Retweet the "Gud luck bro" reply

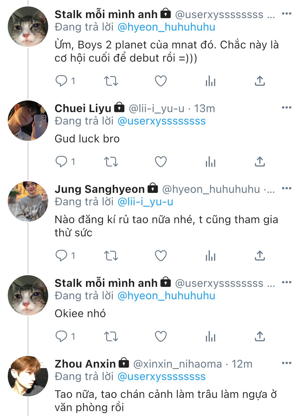pyautogui.click(x=111, y=162)
